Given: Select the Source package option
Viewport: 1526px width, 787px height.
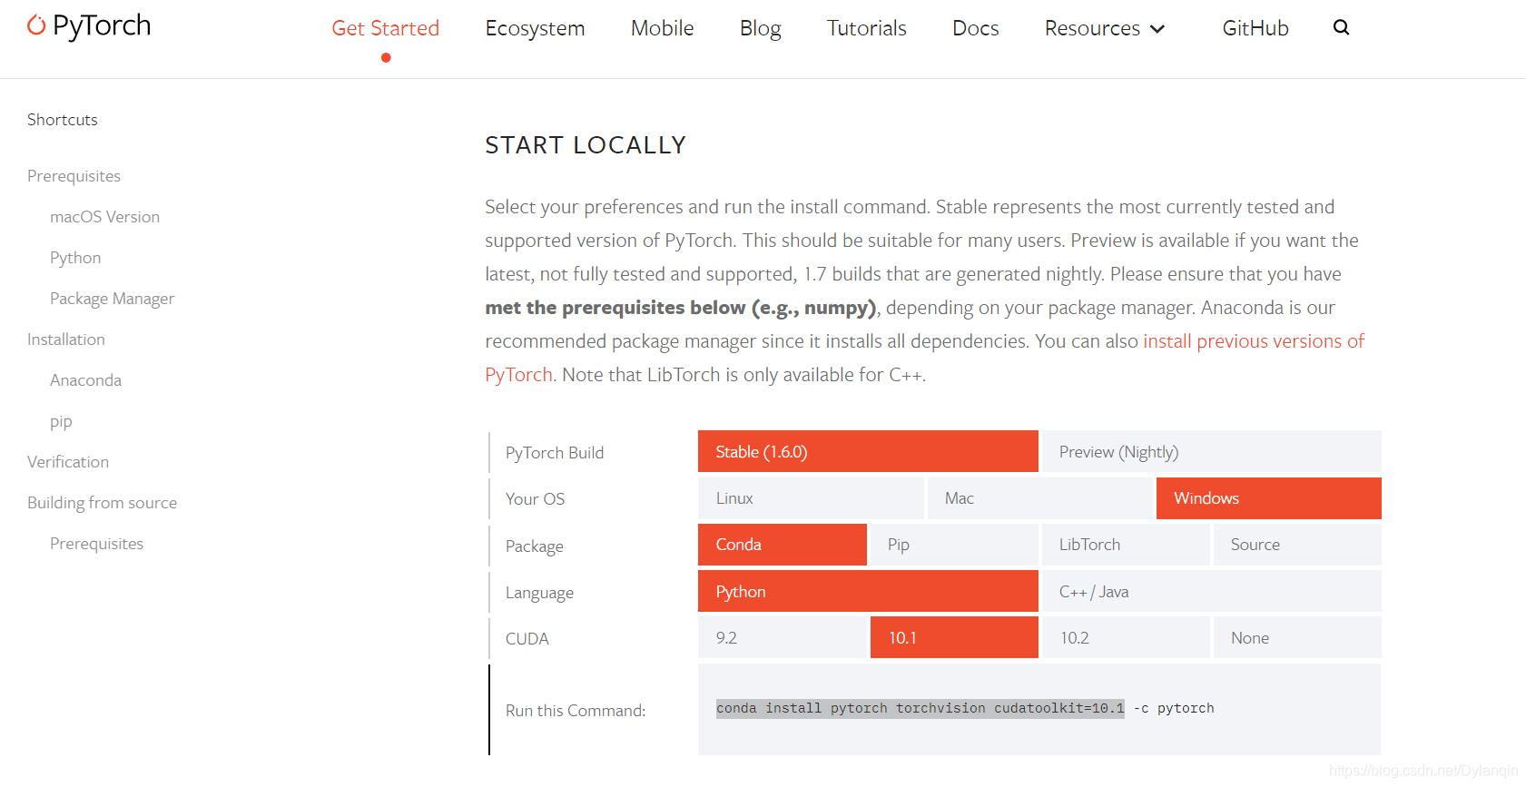Looking at the screenshot, I should point(1297,545).
